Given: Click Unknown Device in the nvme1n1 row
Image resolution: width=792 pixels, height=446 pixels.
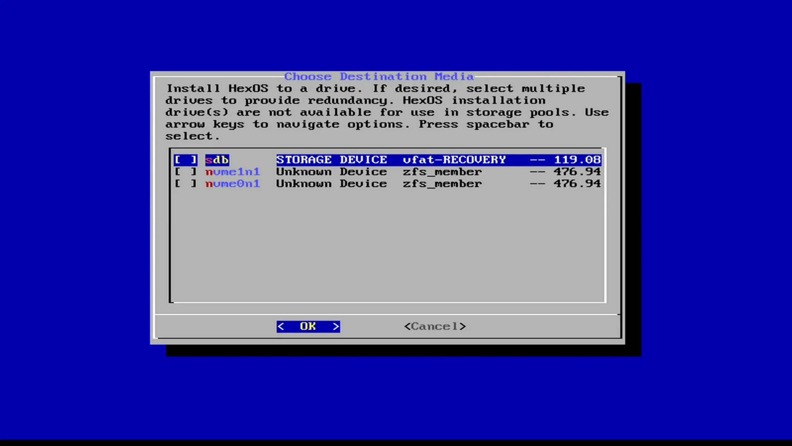Looking at the screenshot, I should (x=332, y=172).
